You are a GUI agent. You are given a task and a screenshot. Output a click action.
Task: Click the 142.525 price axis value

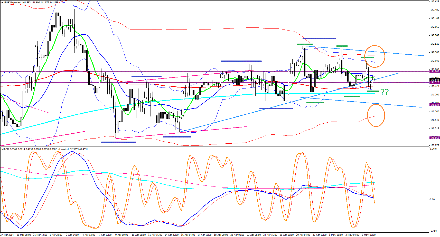click(435, 44)
